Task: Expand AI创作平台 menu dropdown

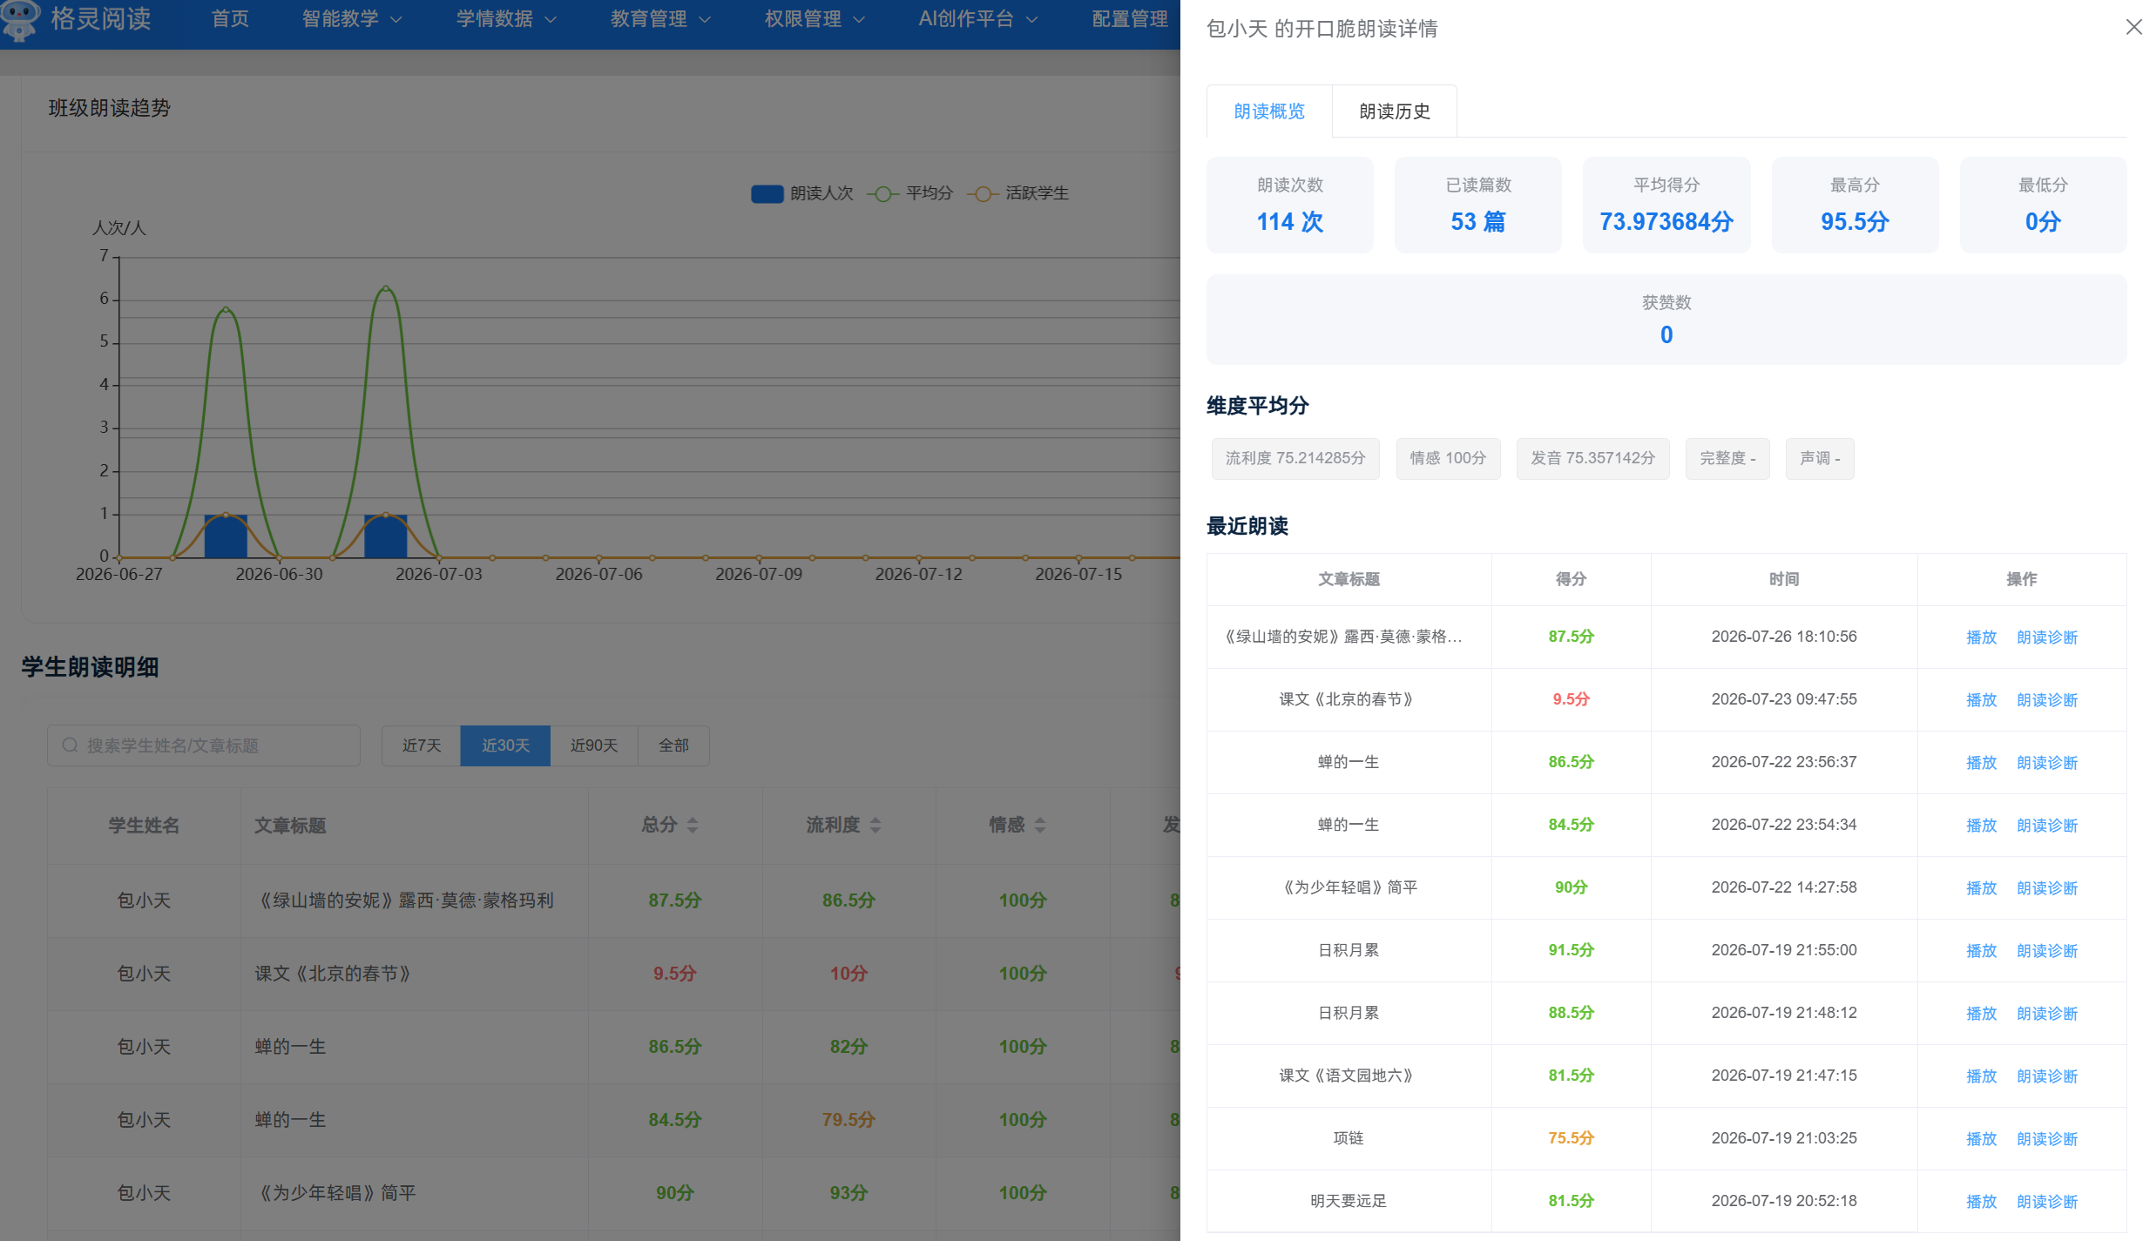Action: click(x=977, y=19)
